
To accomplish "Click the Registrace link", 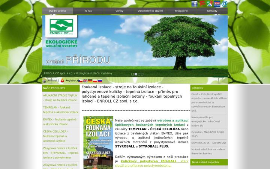I will tap(72, 80).
